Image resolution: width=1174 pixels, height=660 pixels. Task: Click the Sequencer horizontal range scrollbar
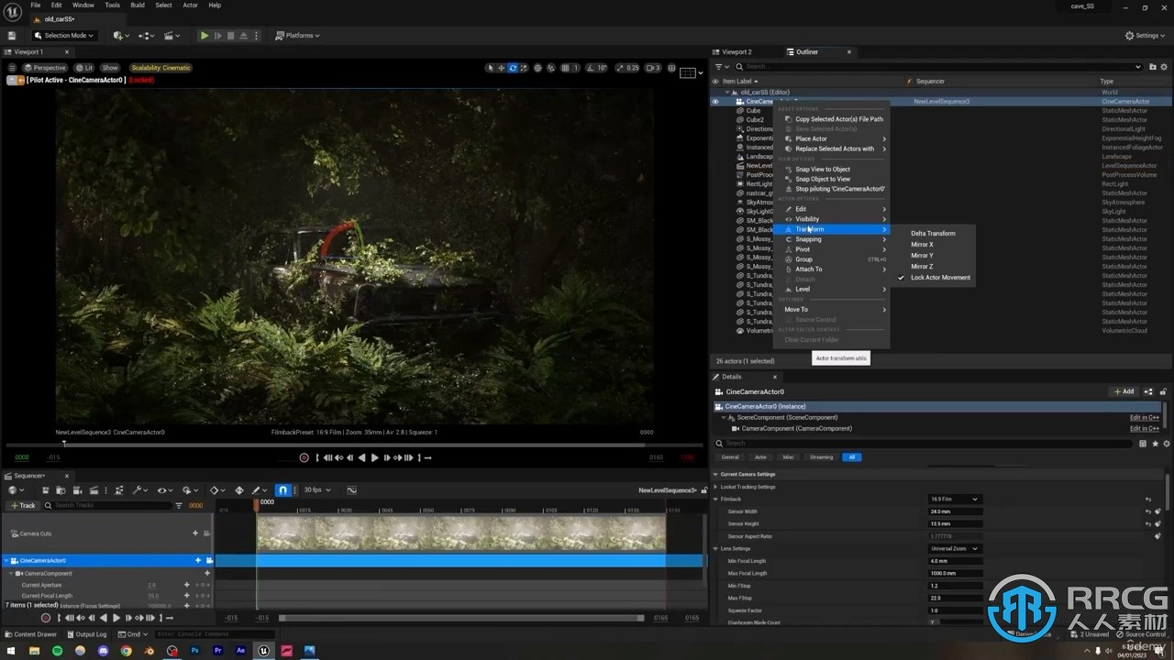point(461,618)
